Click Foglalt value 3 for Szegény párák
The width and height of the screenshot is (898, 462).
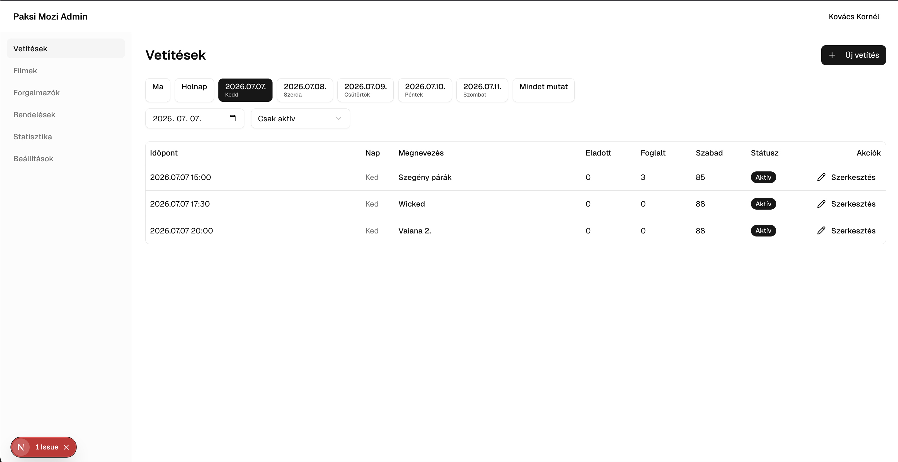coord(643,177)
